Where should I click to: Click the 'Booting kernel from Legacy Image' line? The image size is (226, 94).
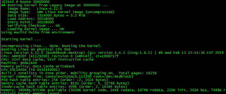[55, 5]
